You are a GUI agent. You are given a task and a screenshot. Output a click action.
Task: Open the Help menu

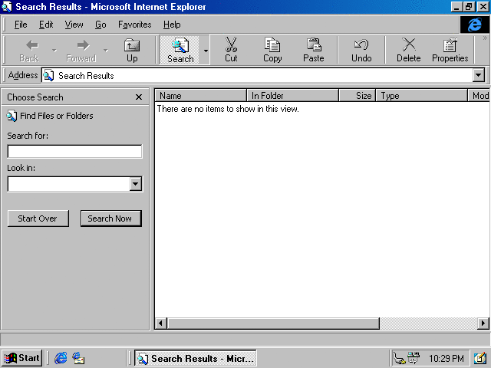[x=172, y=25]
